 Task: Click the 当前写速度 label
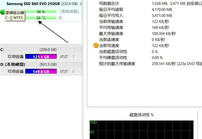(x=109, y=46)
